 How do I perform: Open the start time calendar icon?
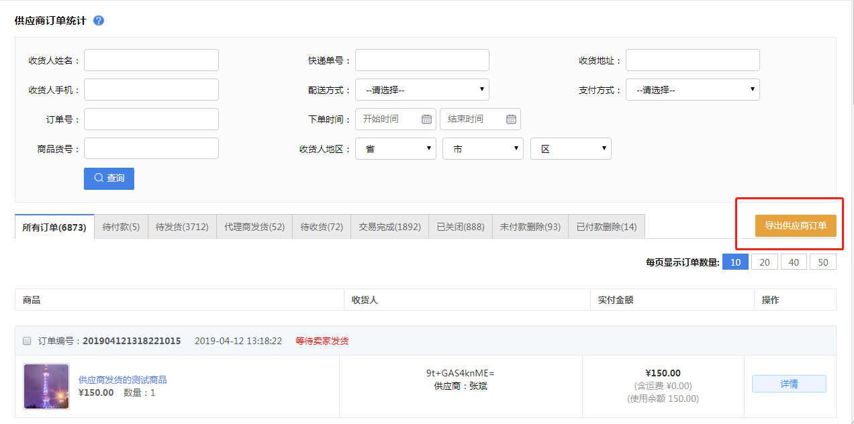tap(426, 119)
